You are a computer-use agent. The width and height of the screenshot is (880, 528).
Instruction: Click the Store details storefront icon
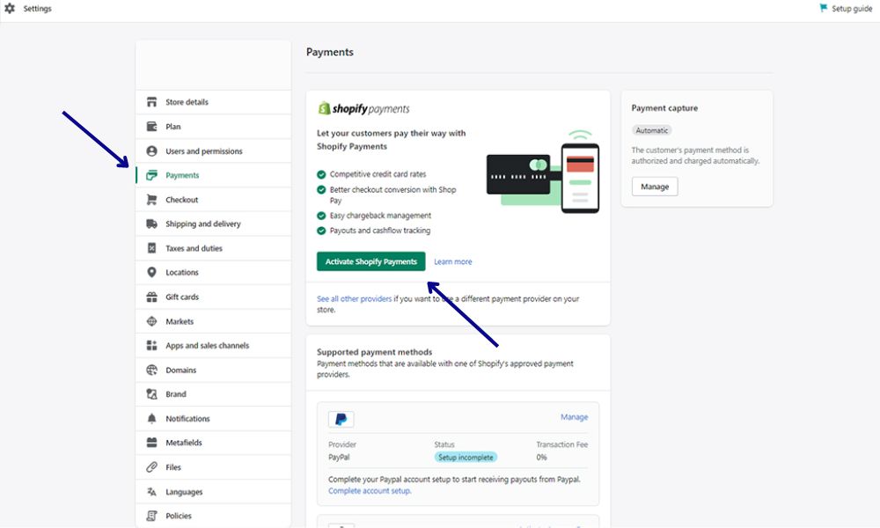[151, 102]
